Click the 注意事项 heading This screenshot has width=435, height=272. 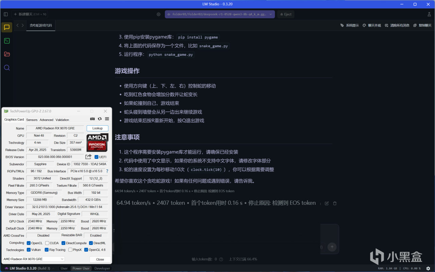tap(127, 137)
